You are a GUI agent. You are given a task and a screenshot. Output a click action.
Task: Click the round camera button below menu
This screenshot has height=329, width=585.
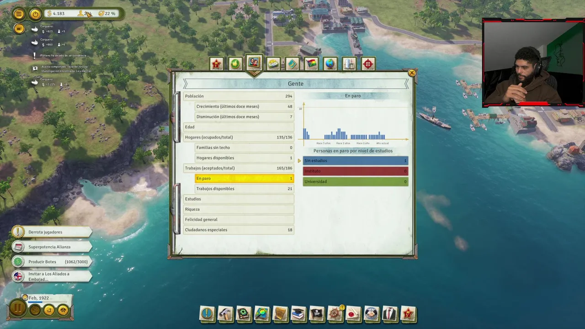point(19,29)
